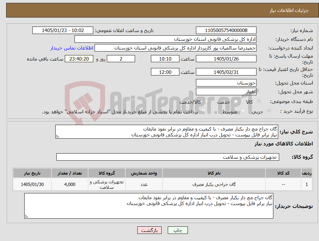
Task: Select the کالا/خدمت radio button
Action: point(207,101)
